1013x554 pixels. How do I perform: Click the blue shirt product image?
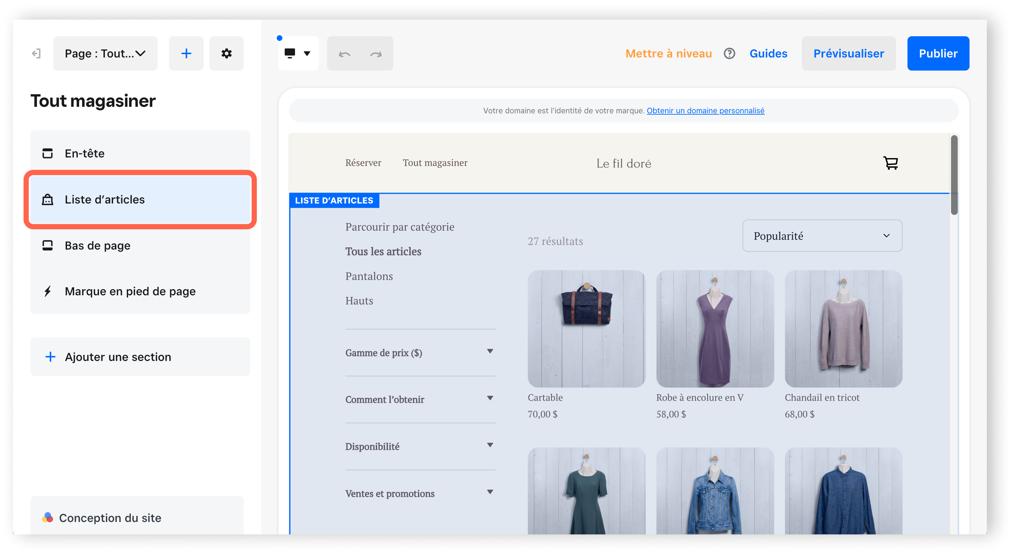pyautogui.click(x=843, y=491)
